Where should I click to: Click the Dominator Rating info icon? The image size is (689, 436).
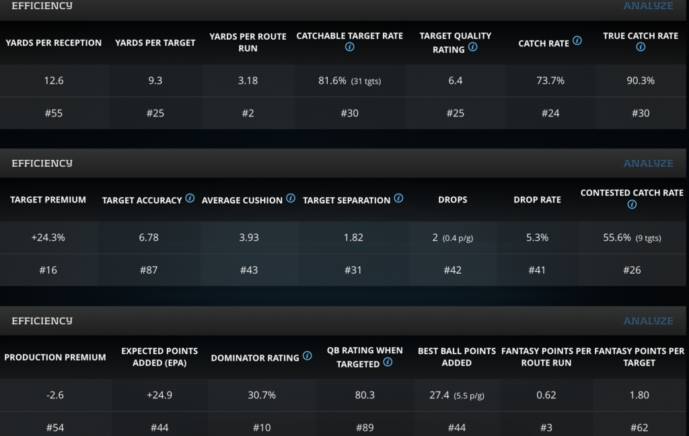307,356
